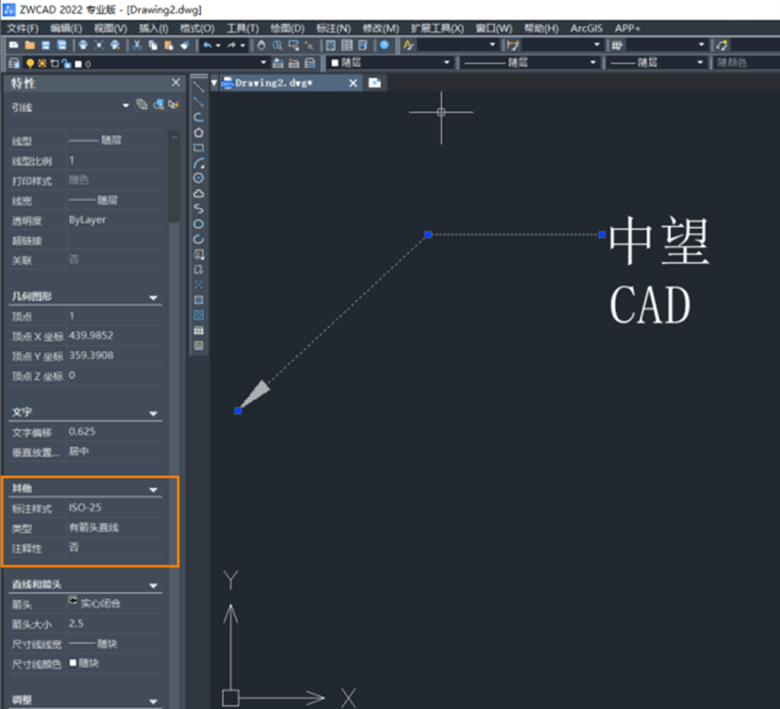
Task: Select the Line draw tool
Action: coord(198,86)
